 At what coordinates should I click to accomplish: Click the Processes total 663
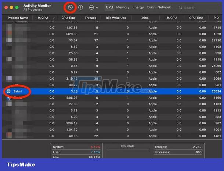[x=199, y=152]
